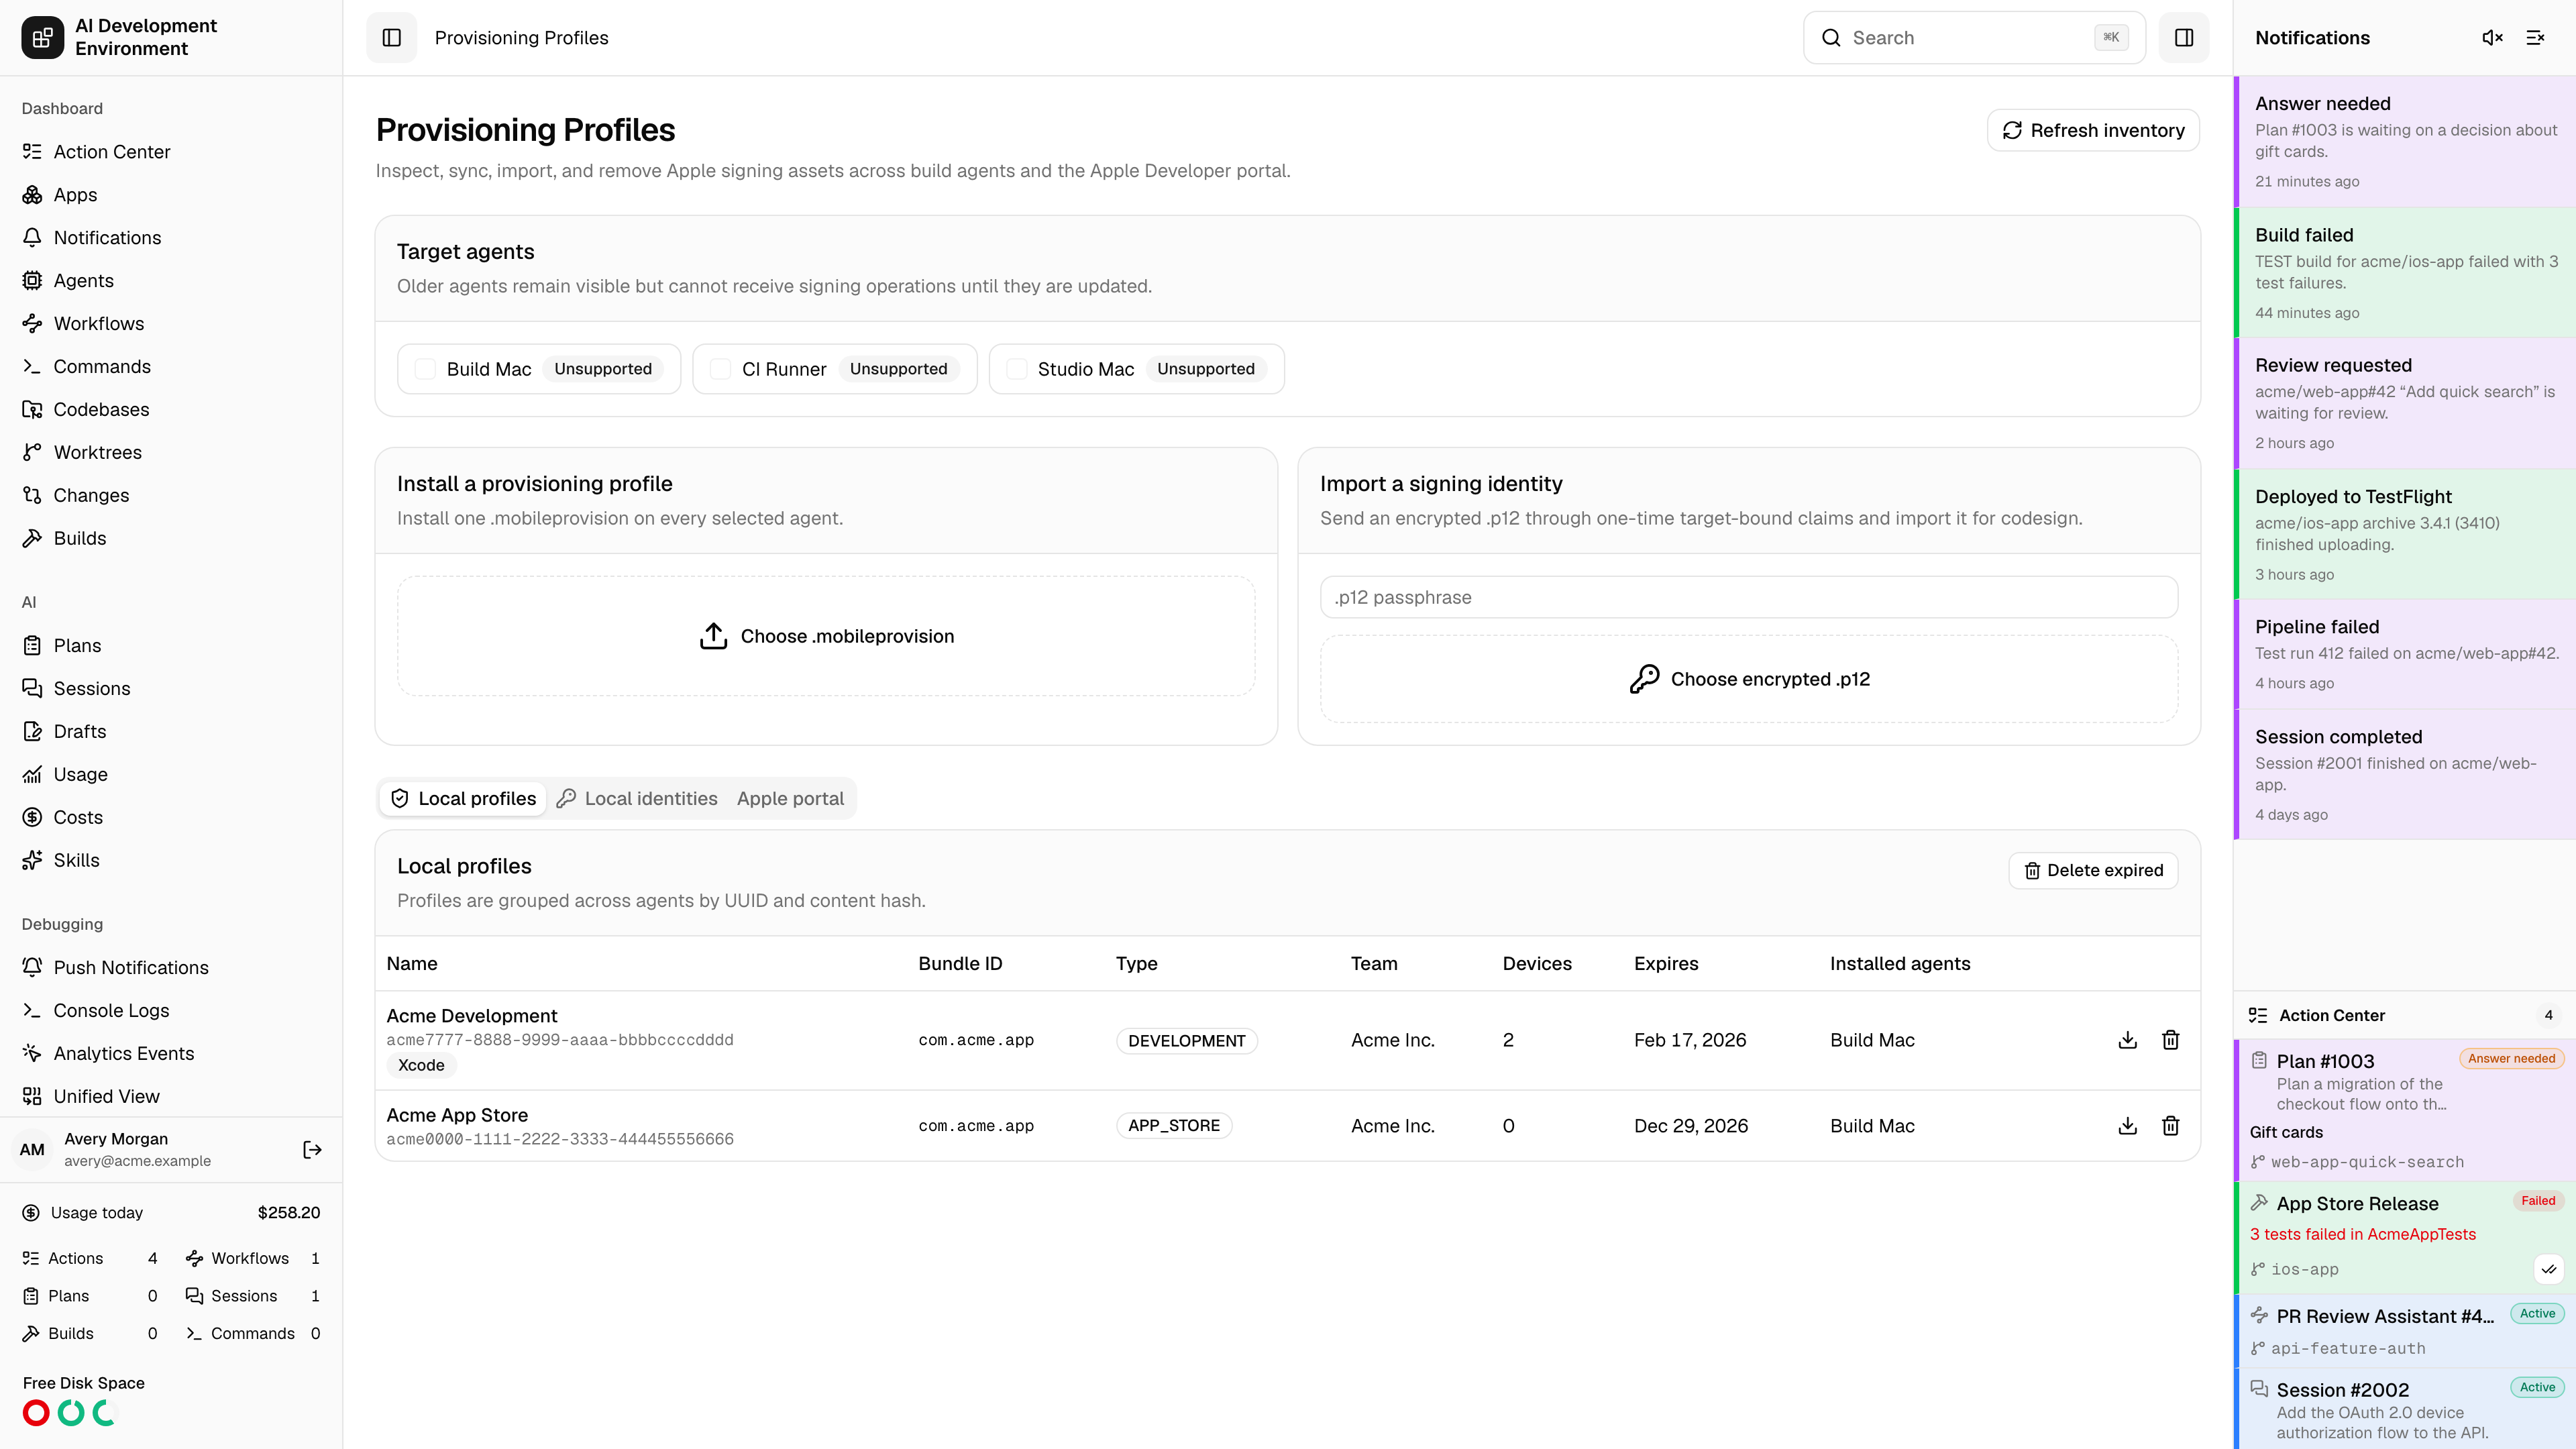Open Sessions in AI section
This screenshot has height=1449, width=2576.
coord(171,689)
